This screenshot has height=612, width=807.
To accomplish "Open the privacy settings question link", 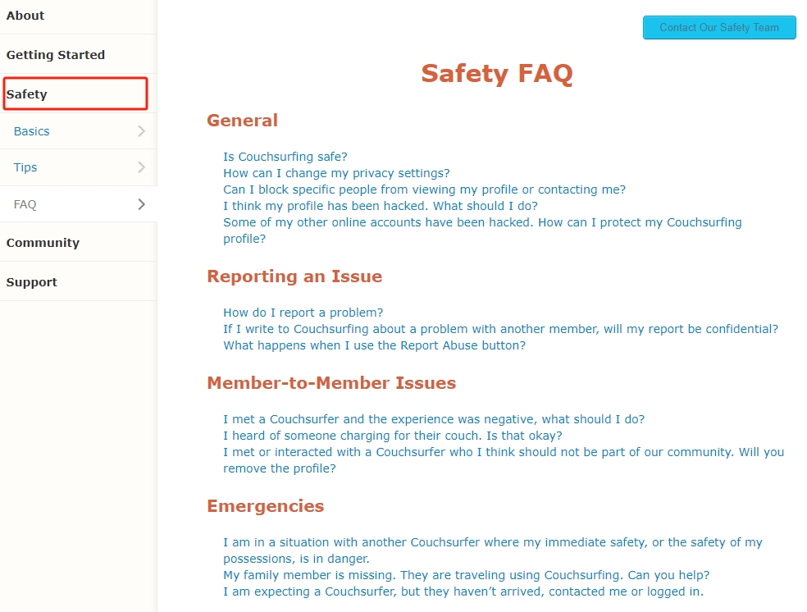I will (336, 173).
